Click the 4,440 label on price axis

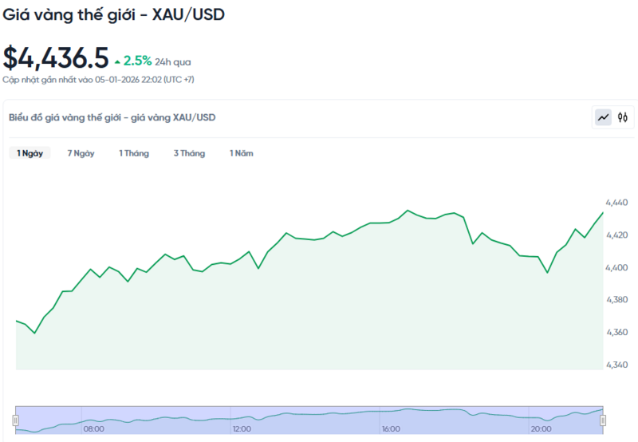(x=616, y=203)
